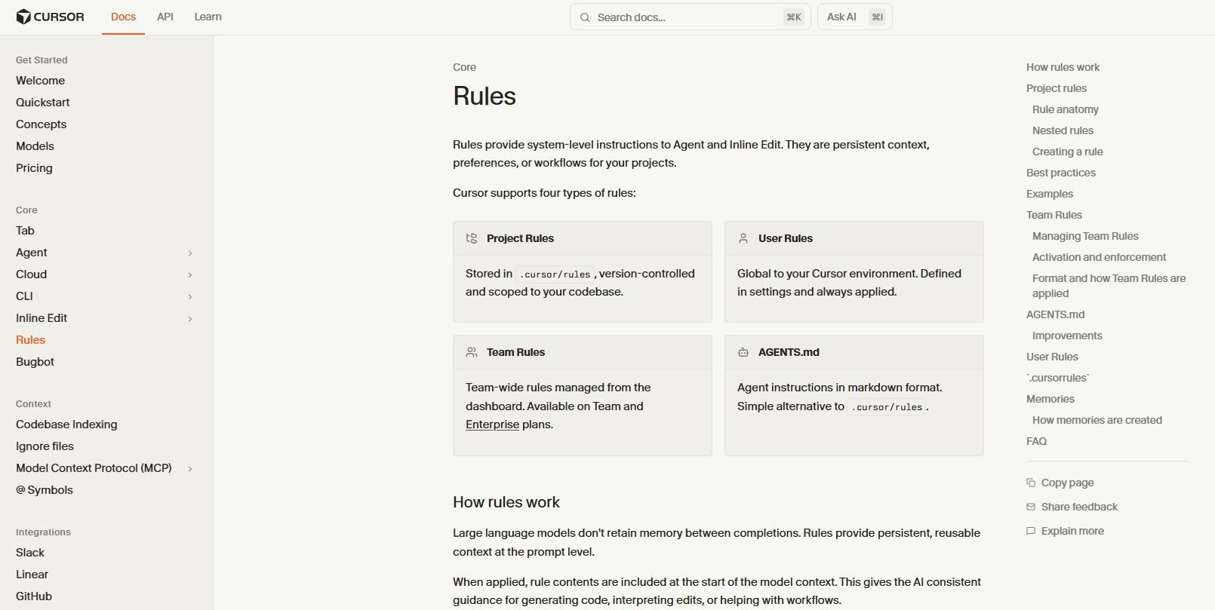Expand the CLI sidebar section

pyautogui.click(x=190, y=297)
